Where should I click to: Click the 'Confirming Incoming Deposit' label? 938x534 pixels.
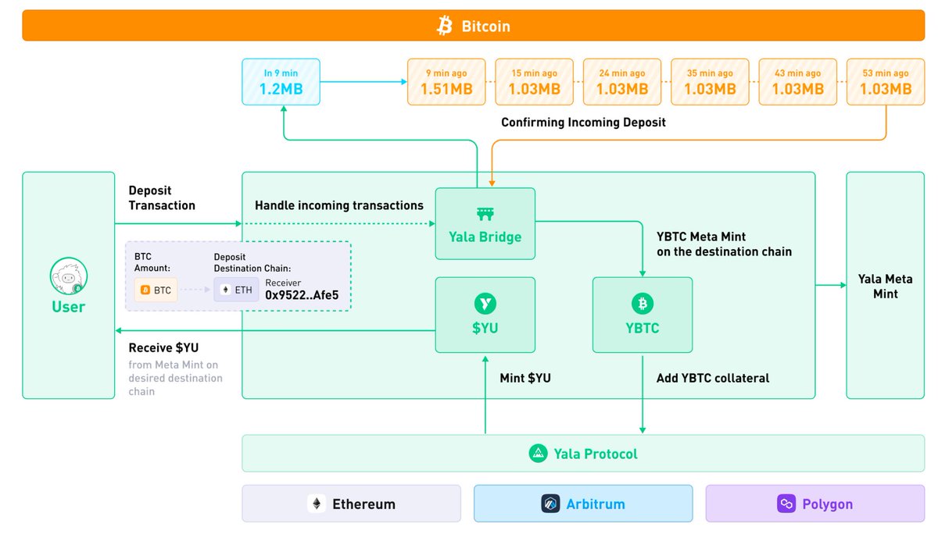coord(584,123)
